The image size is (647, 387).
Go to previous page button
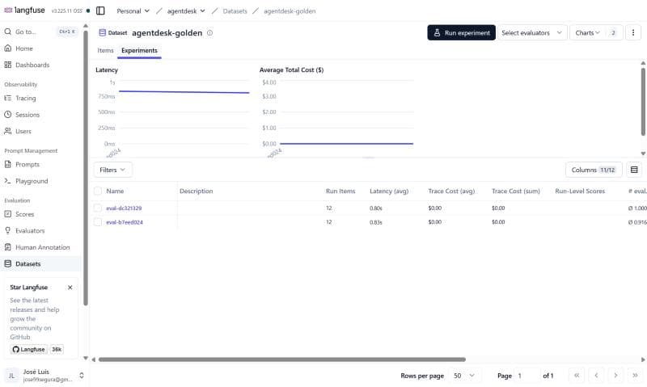(x=596, y=376)
